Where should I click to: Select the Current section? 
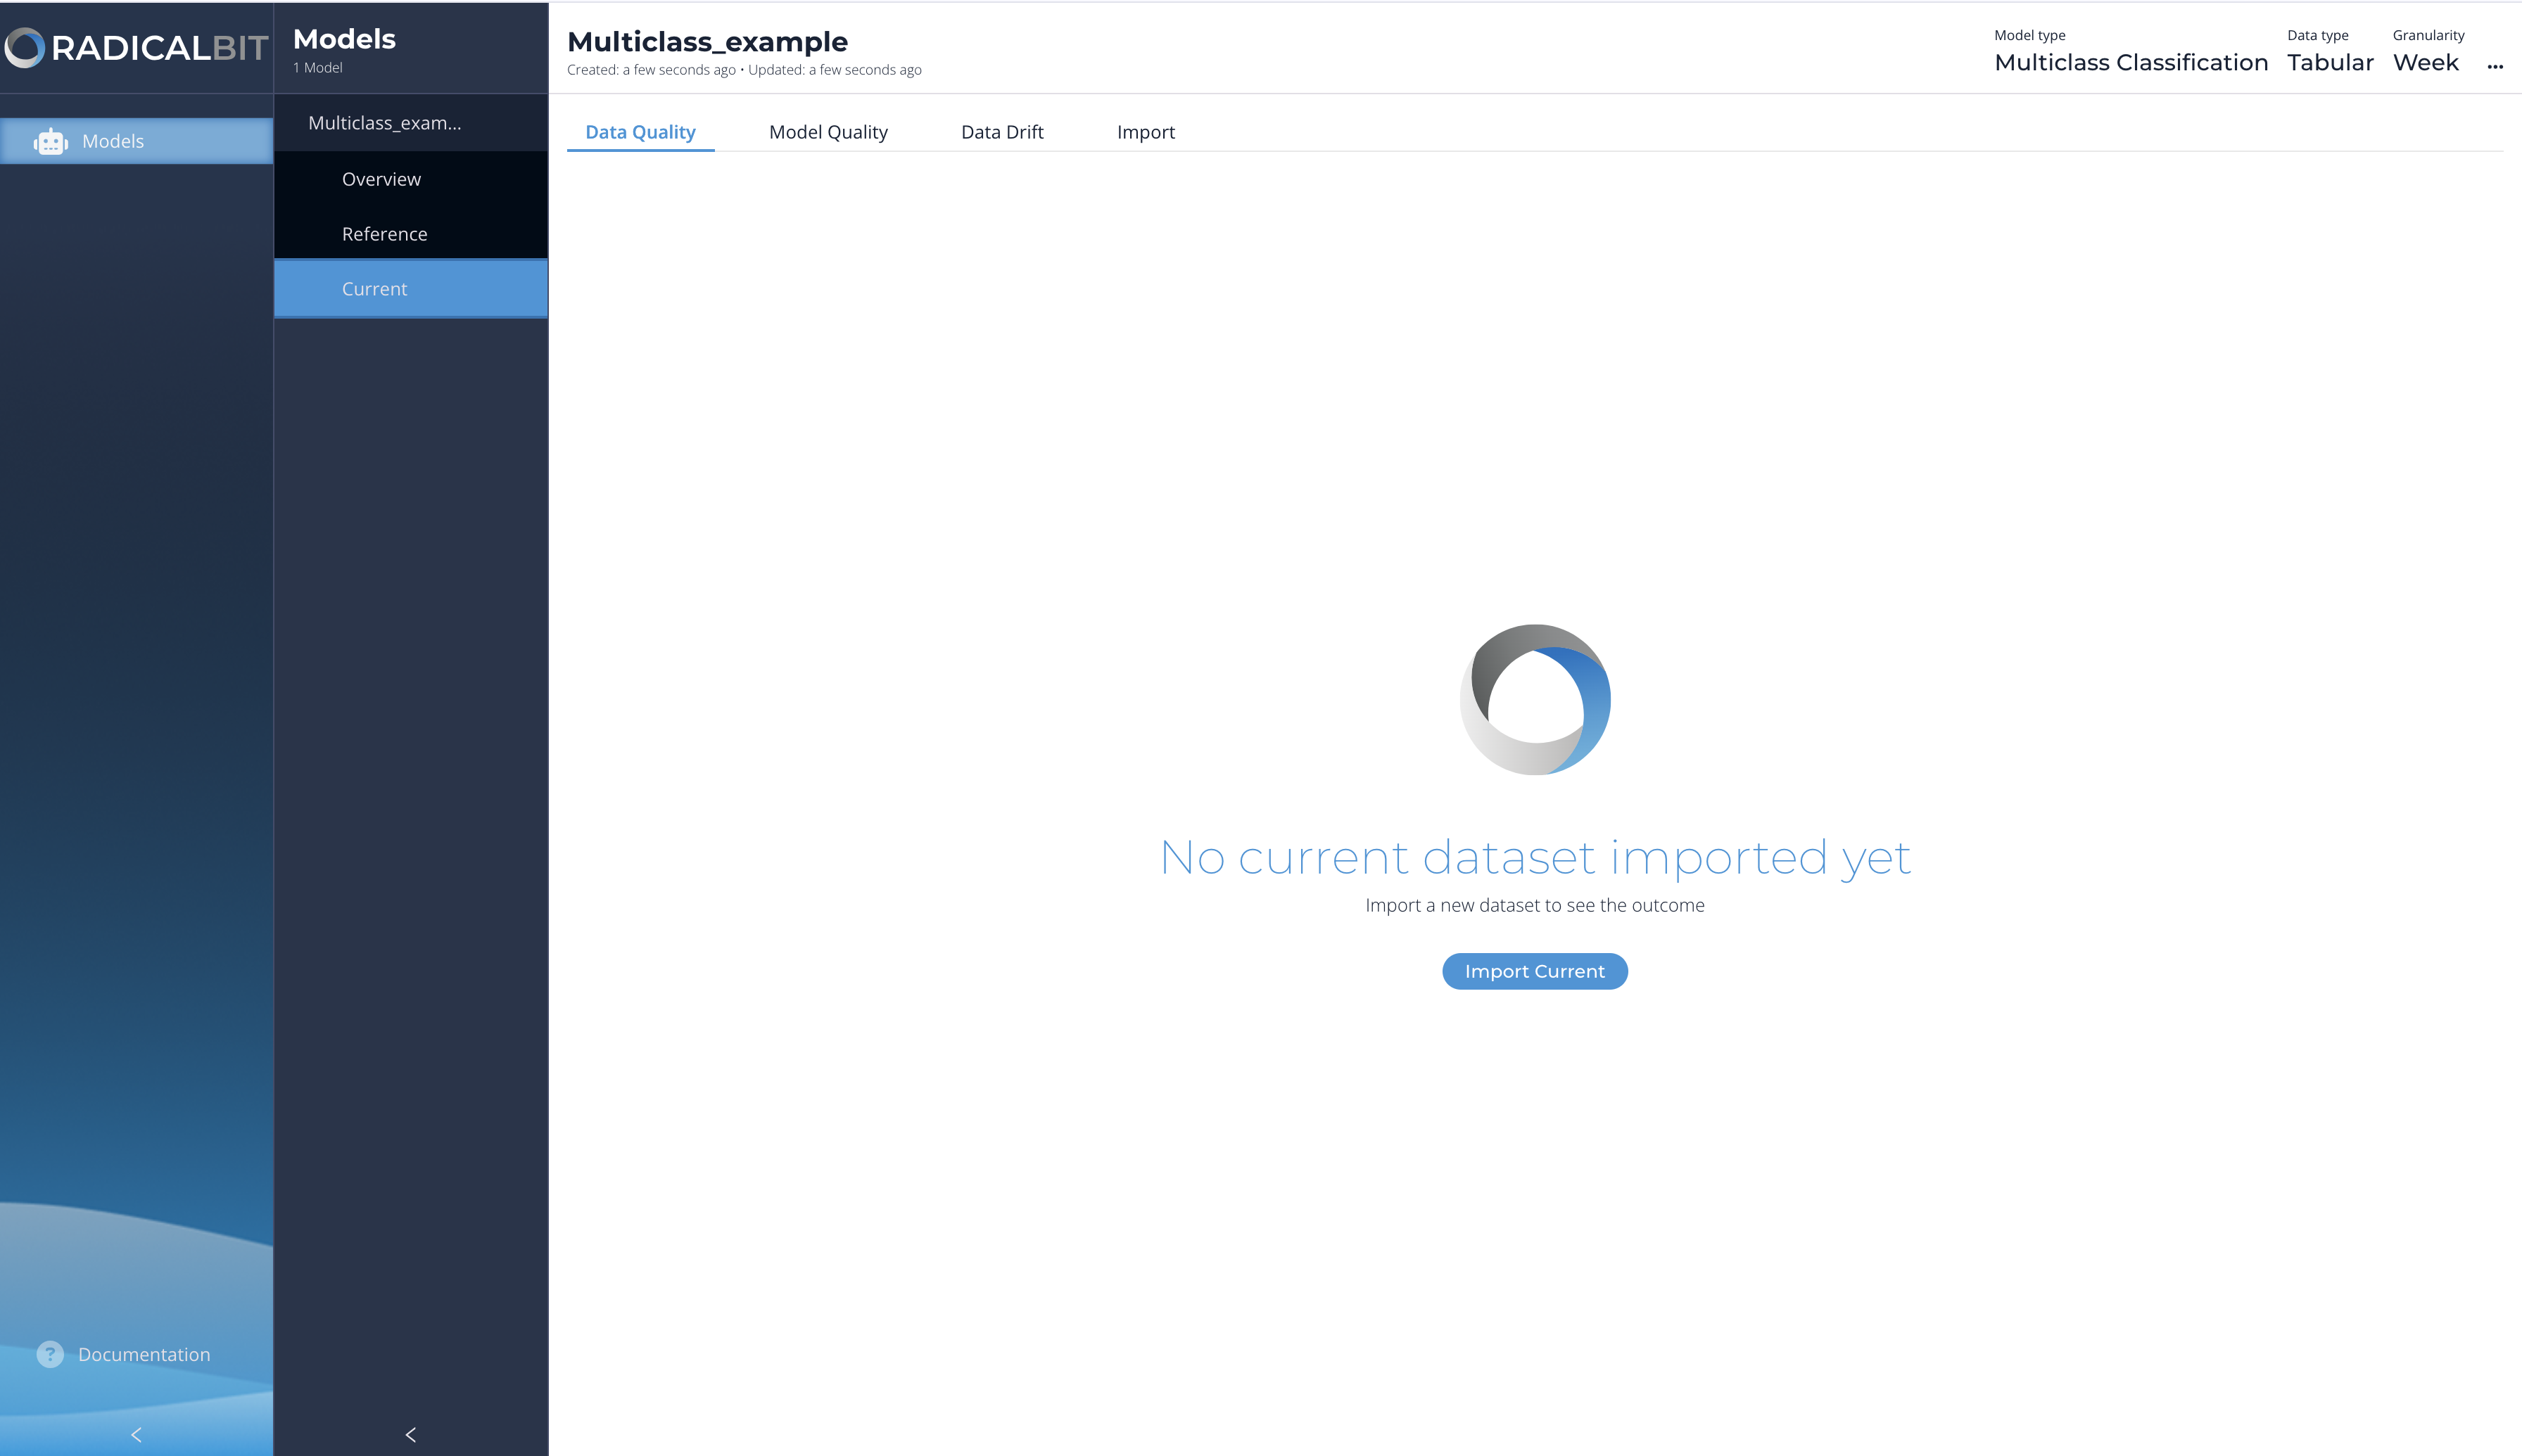(x=411, y=289)
